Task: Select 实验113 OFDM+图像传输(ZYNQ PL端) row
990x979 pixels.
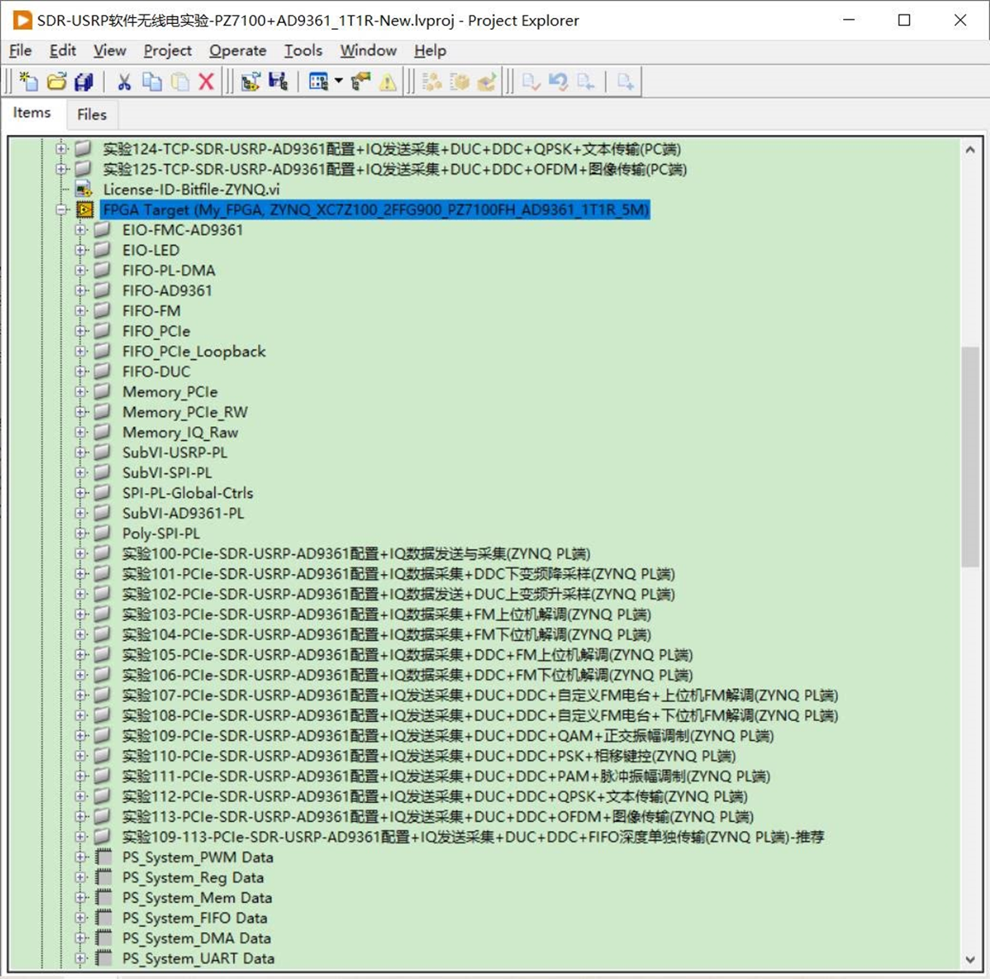Action: (x=437, y=817)
